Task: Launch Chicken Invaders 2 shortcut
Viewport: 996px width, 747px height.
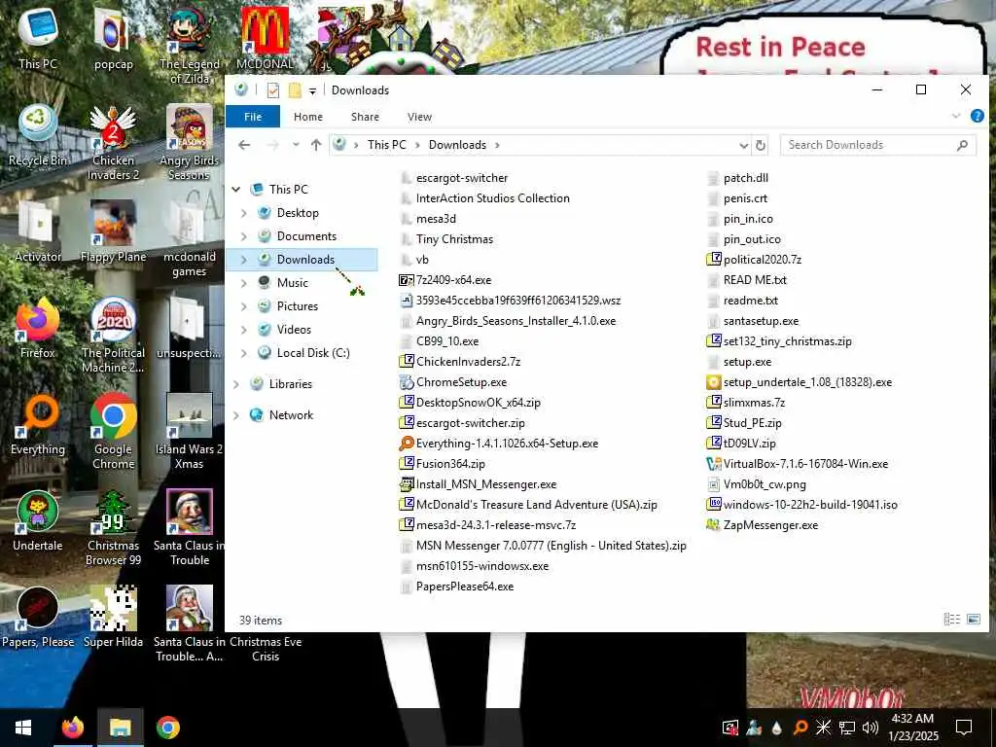Action: click(113, 142)
